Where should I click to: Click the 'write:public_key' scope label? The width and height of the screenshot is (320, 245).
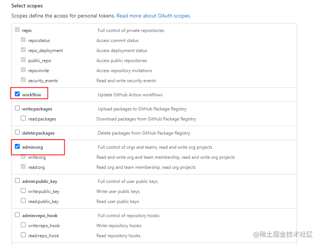[44, 191]
